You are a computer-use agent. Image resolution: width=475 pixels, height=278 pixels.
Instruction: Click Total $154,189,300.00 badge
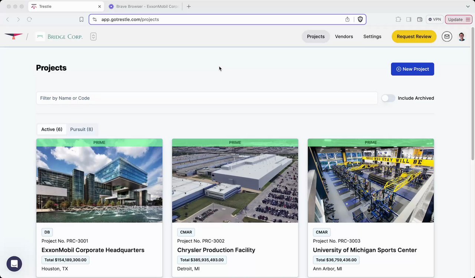65,260
